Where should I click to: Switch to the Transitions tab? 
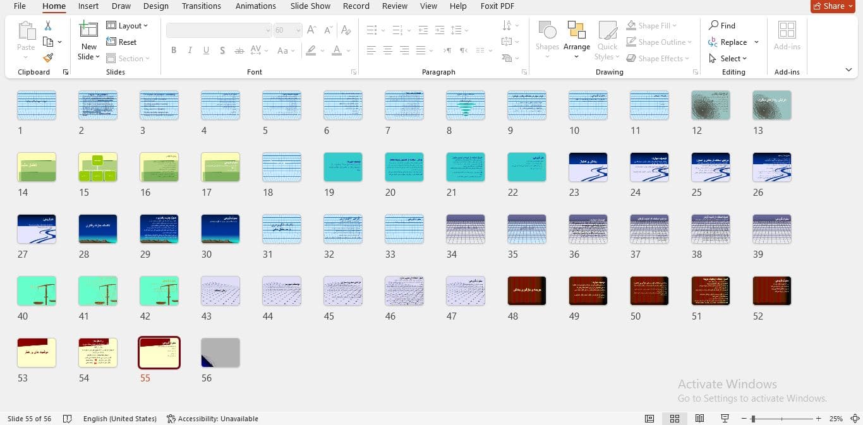click(202, 6)
